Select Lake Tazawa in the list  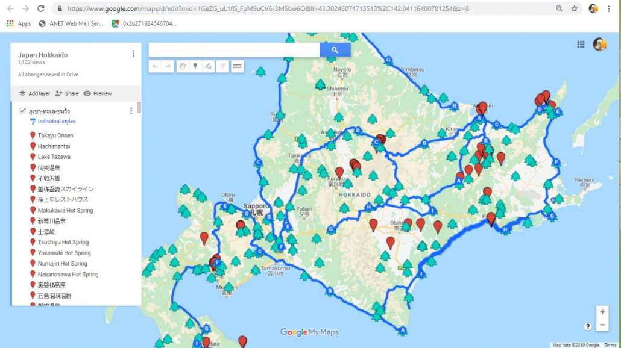[54, 157]
